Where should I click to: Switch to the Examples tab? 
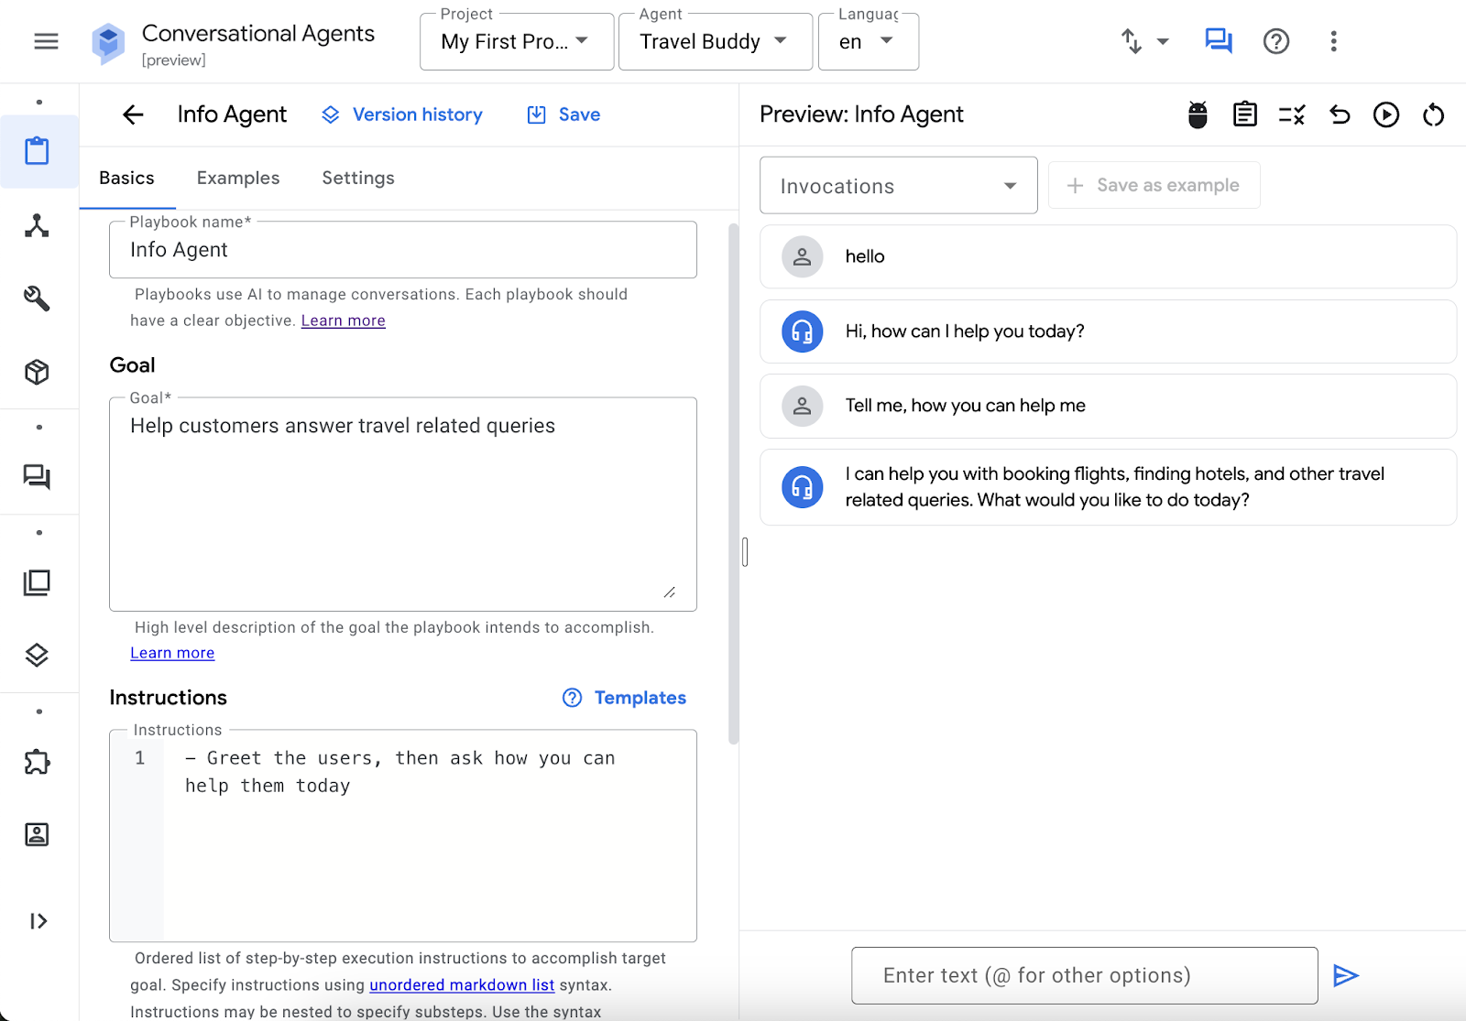(238, 178)
